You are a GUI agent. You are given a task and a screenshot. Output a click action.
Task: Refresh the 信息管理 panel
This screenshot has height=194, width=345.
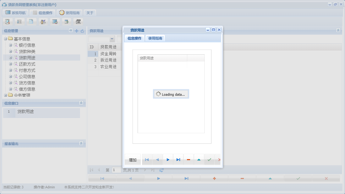tap(82, 31)
